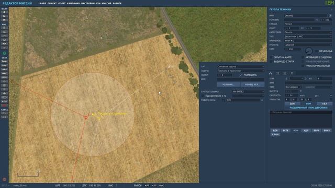The width and height of the screenshot is (335, 188).
Task: Go to next waypoint arrow in ППМ row
Action: tap(305, 79)
